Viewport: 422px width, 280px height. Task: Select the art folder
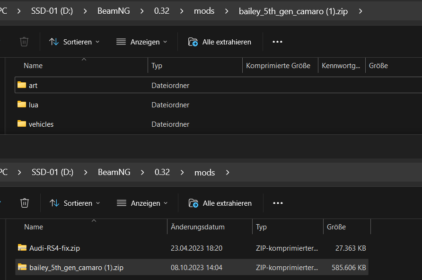[218, 85]
